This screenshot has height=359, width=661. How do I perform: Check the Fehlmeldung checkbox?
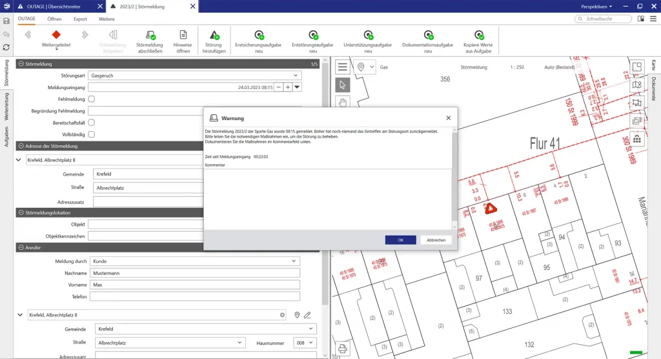[91, 99]
